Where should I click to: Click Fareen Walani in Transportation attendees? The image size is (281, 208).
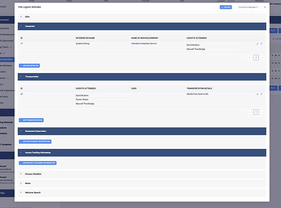coord(82,100)
